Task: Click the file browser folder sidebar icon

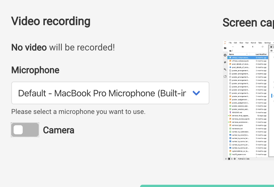Action: click(x=225, y=48)
